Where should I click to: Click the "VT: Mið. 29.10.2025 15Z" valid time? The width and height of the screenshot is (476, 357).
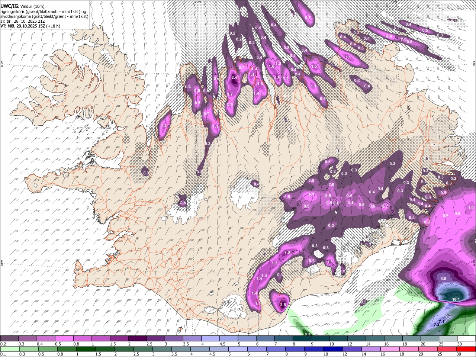click(x=22, y=26)
